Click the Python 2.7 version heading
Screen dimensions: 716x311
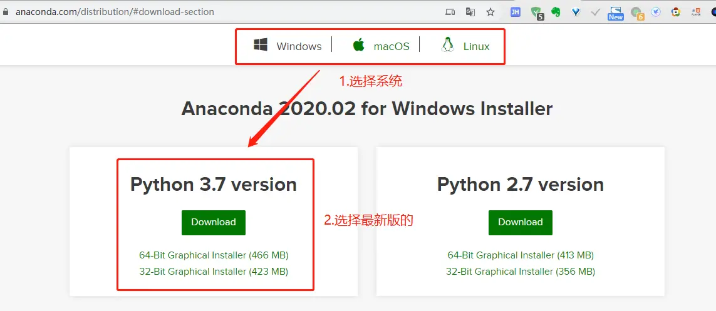tap(521, 185)
